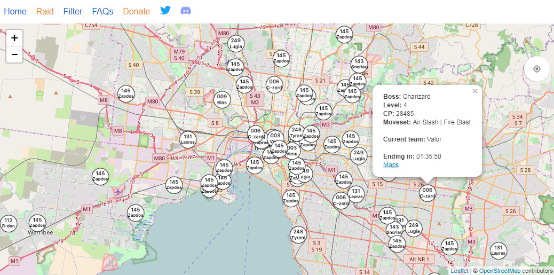
Task: Center map on my location
Action: pyautogui.click(x=537, y=69)
